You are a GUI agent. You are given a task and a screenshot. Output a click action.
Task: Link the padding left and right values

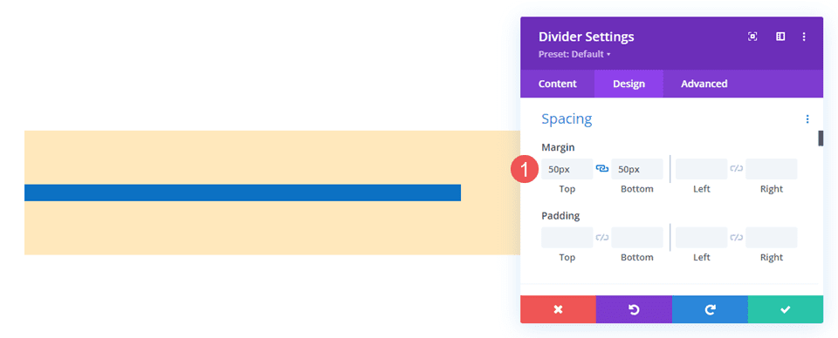737,237
